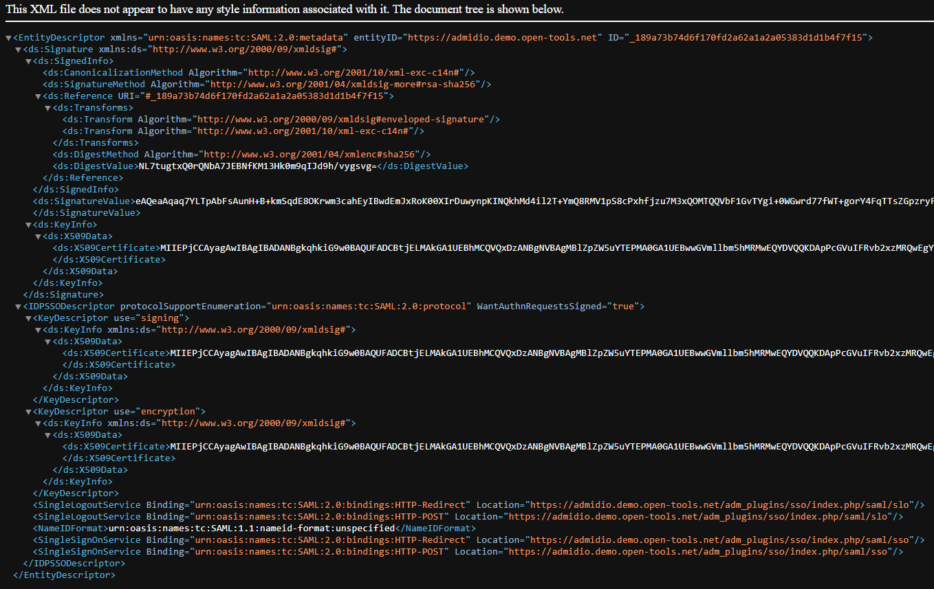Click the HTTP-POST SingleSignOnService Location URL
The image size is (934, 589).
click(697, 552)
